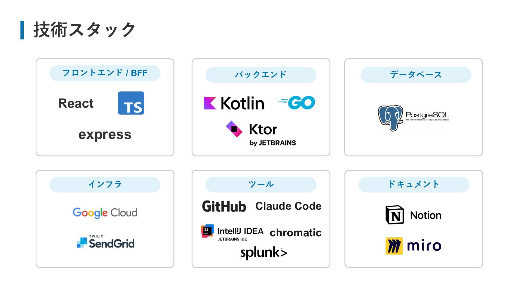Click the PostgreSQL elephant logo
Image resolution: width=522 pixels, height=293 pixels.
(x=390, y=118)
